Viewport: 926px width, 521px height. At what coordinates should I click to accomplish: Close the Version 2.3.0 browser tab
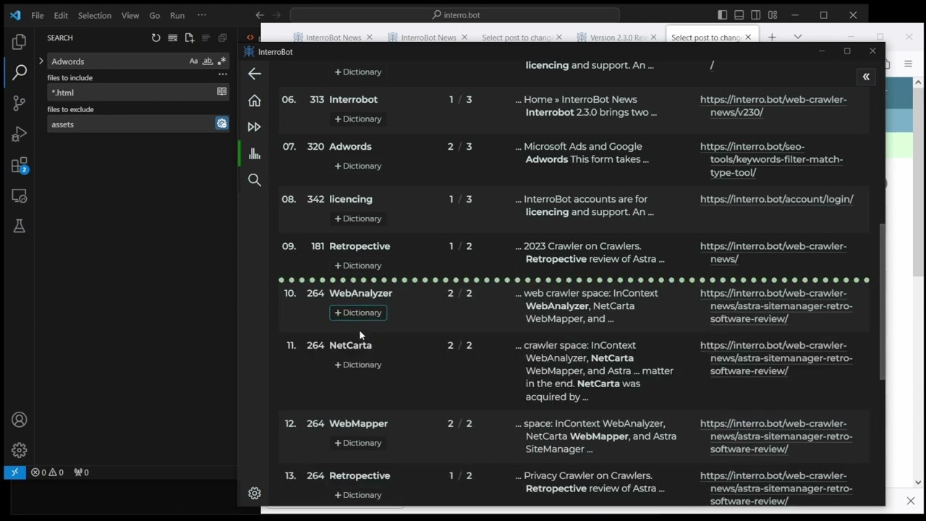654,38
